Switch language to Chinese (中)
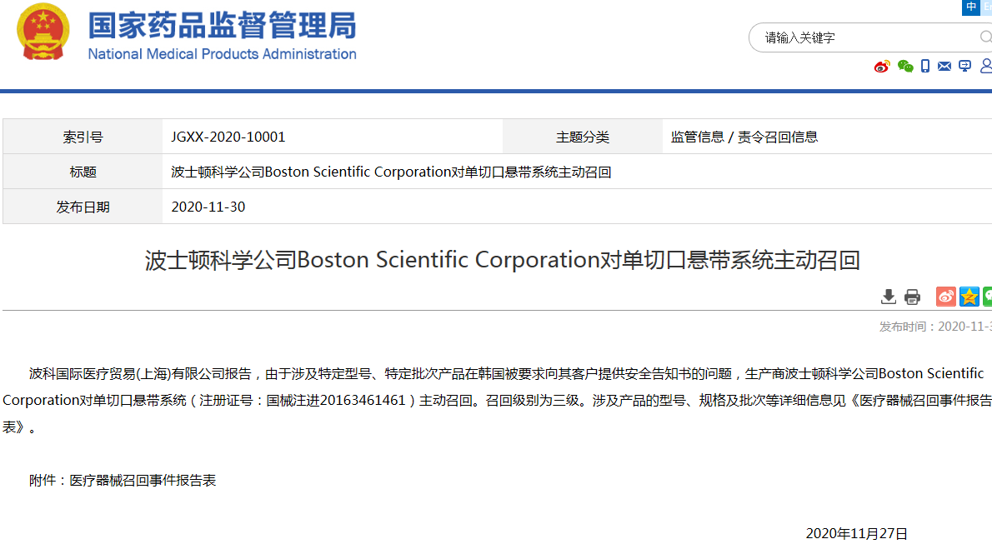This screenshot has height=544, width=992. click(x=971, y=7)
